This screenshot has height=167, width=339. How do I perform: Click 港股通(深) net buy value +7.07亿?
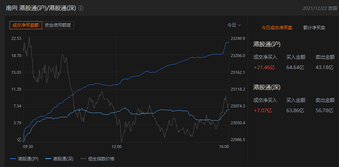click(263, 111)
